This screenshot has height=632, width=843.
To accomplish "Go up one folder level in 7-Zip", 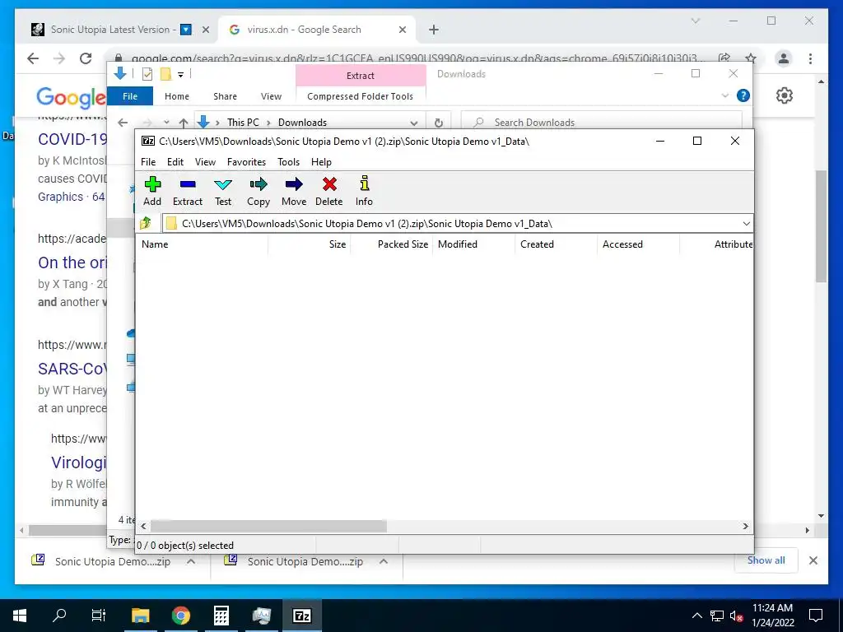I will tap(146, 223).
